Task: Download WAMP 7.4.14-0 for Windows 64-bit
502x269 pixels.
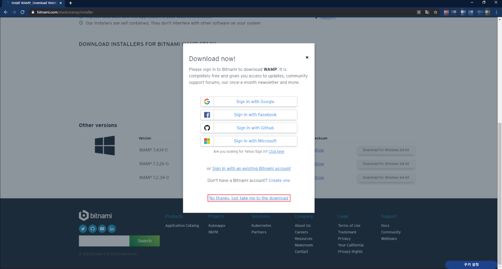Action: pyautogui.click(x=386, y=150)
